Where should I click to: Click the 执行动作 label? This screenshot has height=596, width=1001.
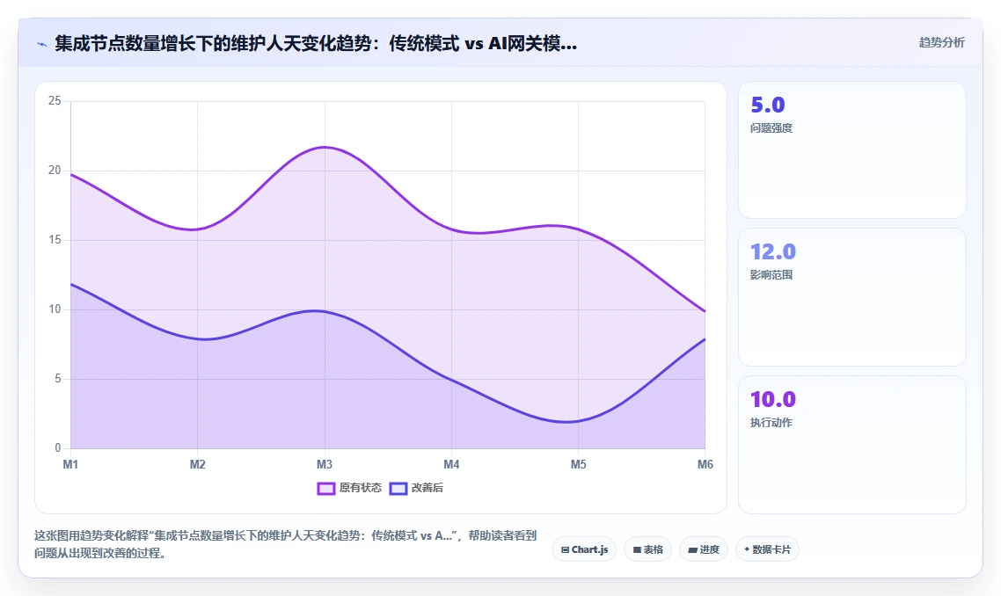[771, 423]
